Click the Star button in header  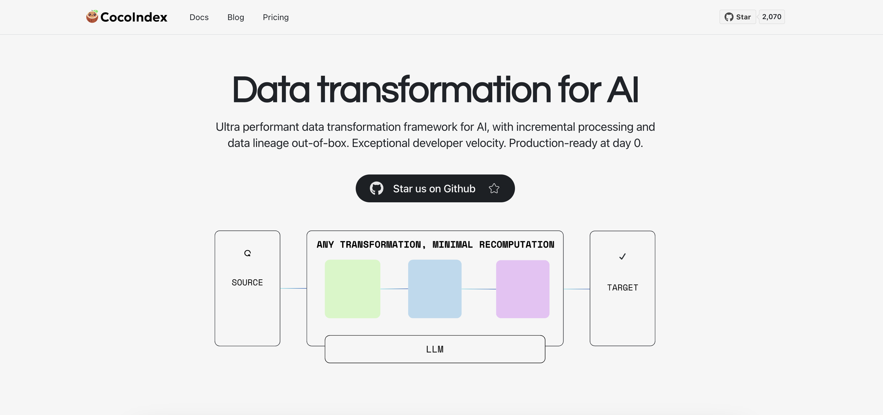click(x=737, y=17)
